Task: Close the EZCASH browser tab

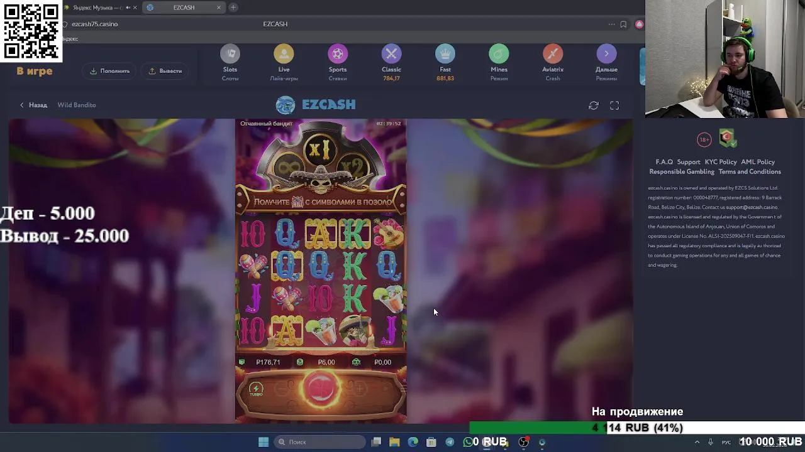Action: pos(219,8)
